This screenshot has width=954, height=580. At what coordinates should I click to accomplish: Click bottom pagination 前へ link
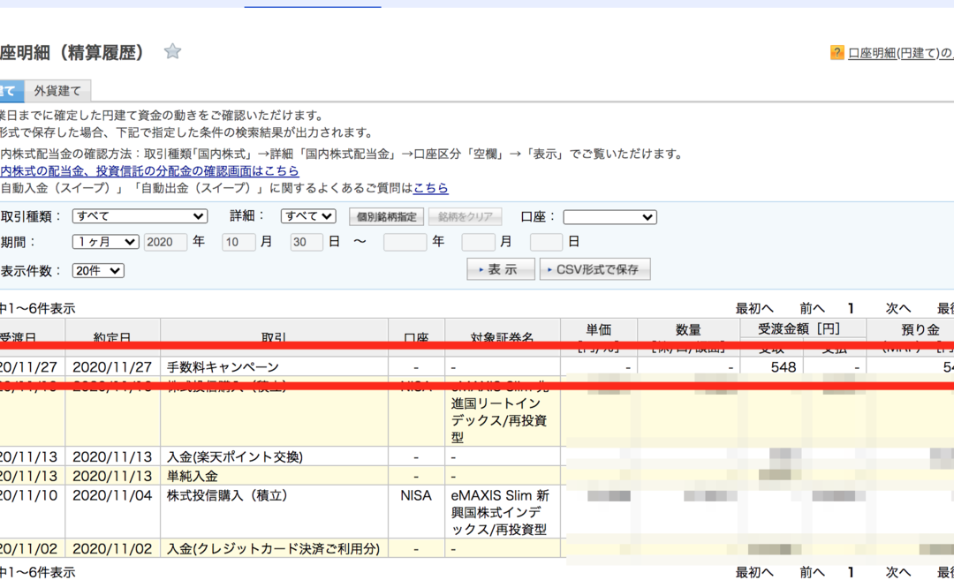coord(813,572)
